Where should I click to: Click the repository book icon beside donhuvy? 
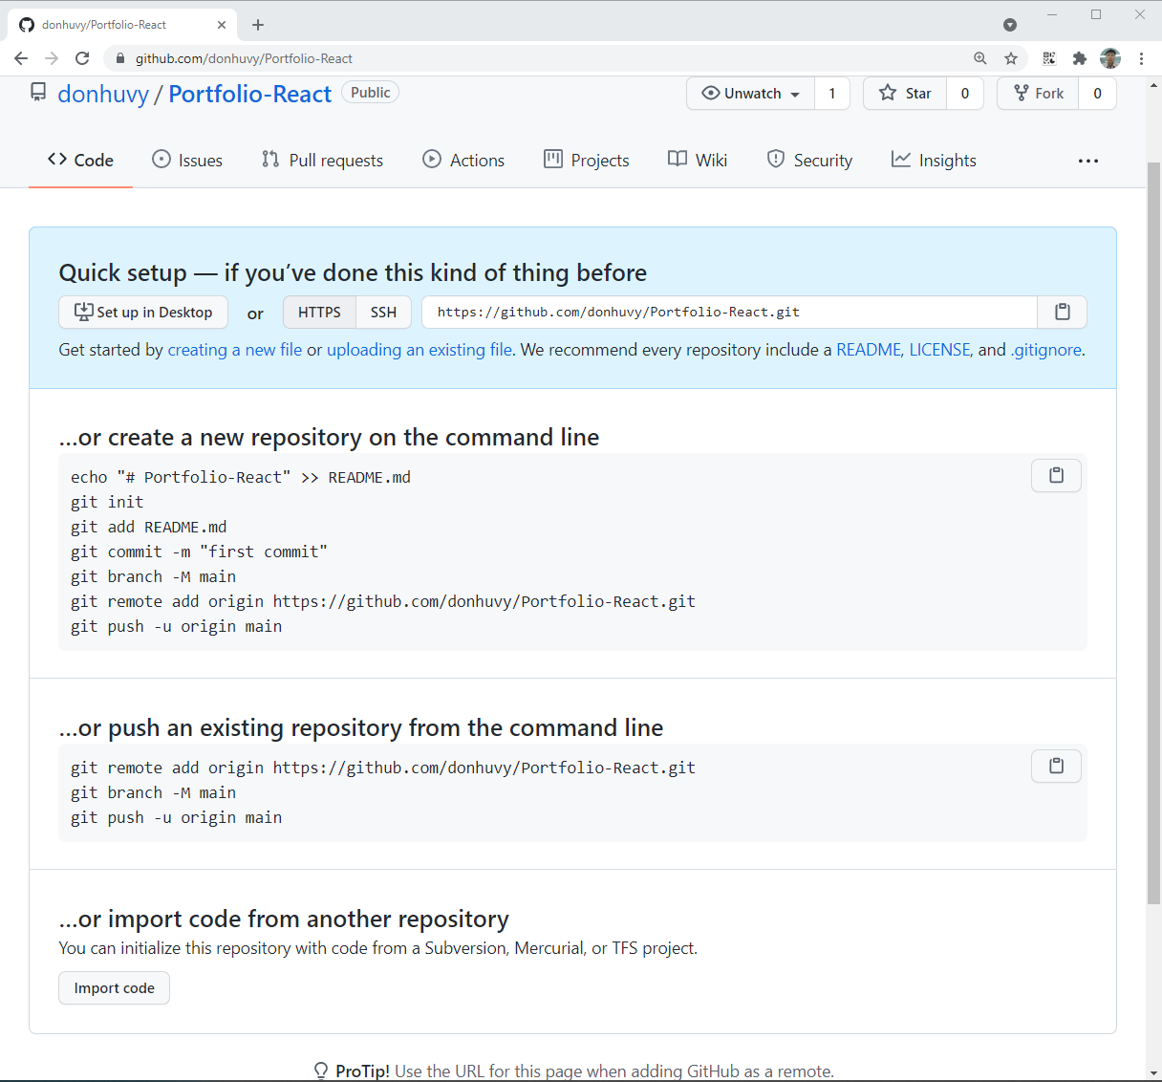(38, 93)
